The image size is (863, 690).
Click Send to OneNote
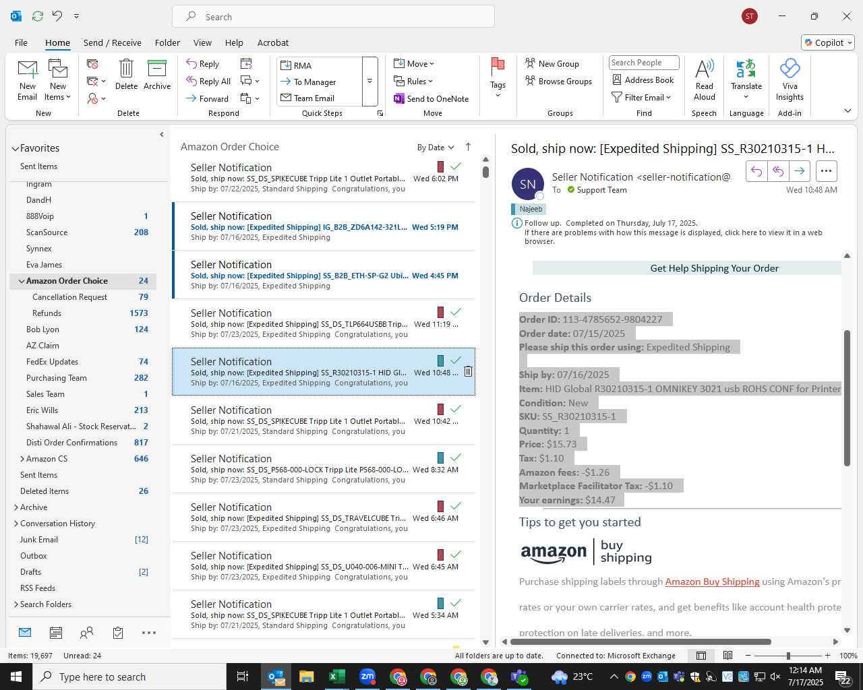point(431,98)
